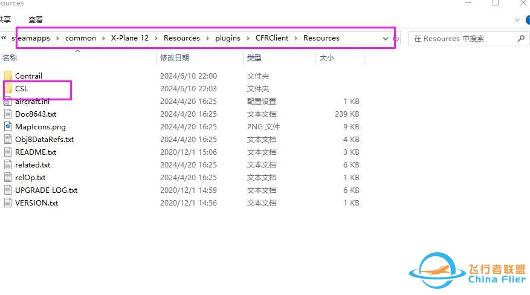The height and width of the screenshot is (295, 530).
Task: Select the relOp.txt file name
Action: (x=30, y=177)
